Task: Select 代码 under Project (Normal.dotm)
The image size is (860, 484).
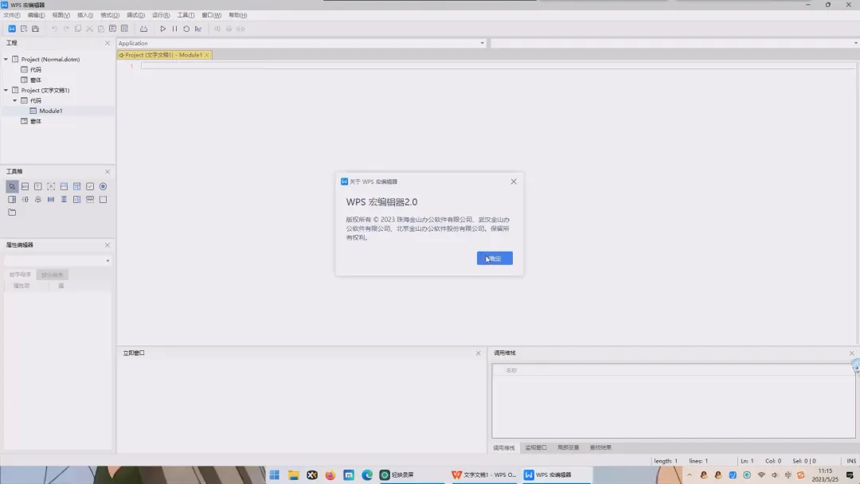Action: [x=36, y=69]
